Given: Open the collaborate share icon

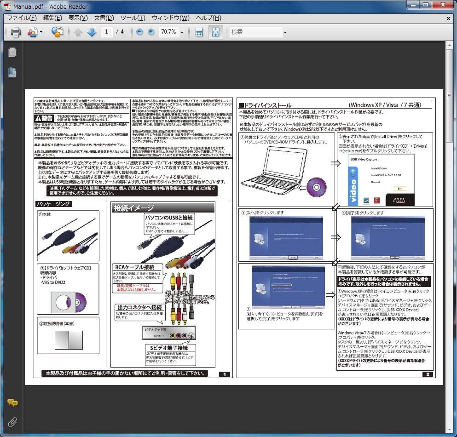Looking at the screenshot, I should click(32, 32).
